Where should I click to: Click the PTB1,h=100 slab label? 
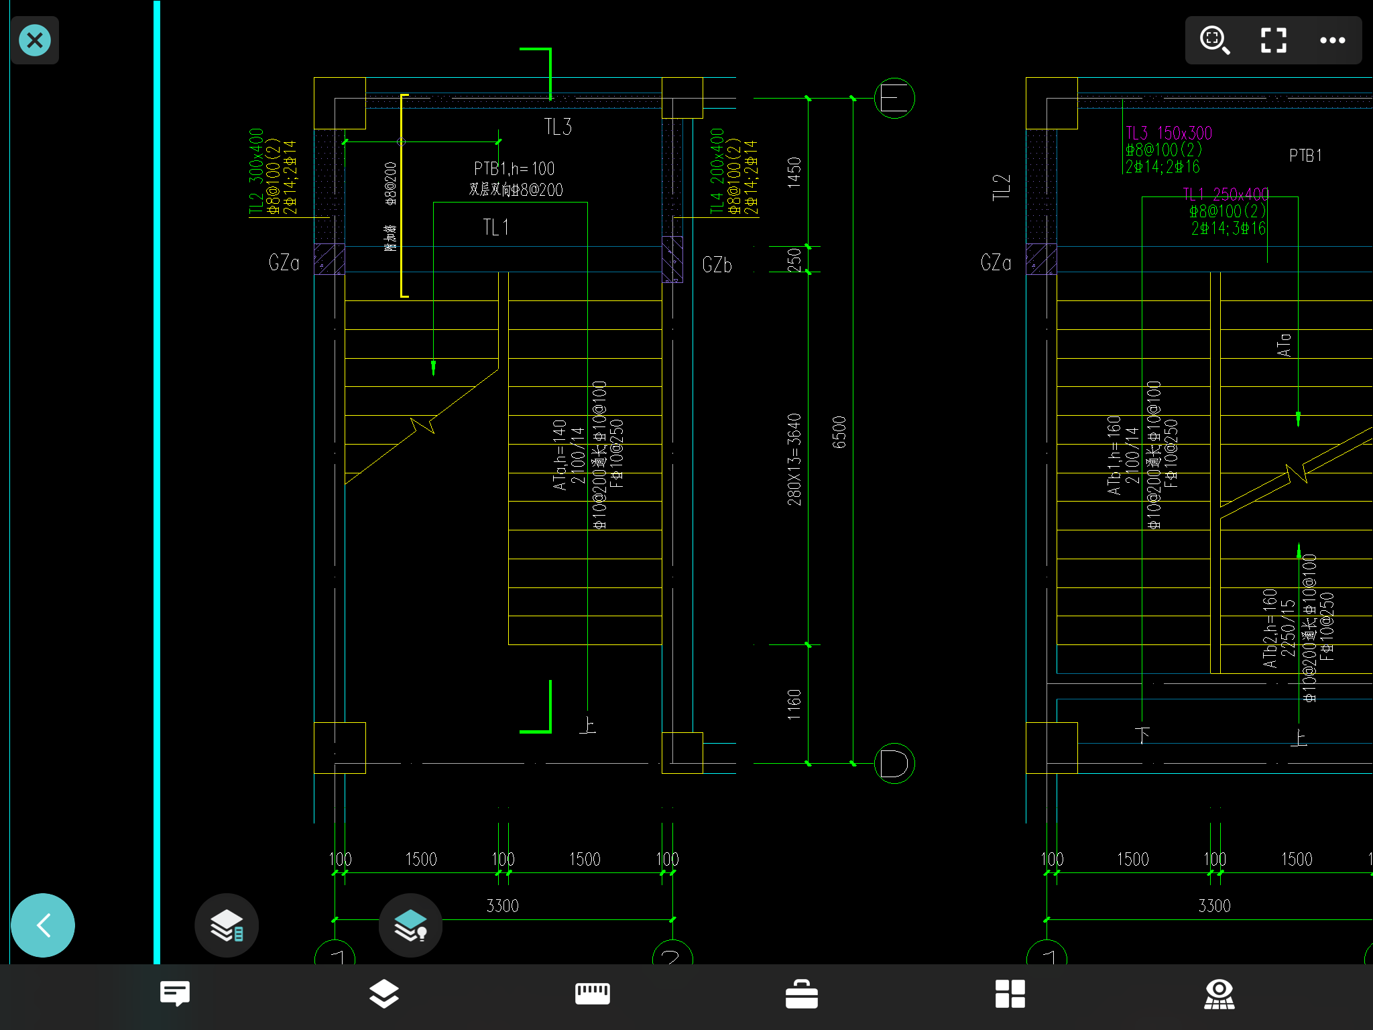click(x=514, y=168)
